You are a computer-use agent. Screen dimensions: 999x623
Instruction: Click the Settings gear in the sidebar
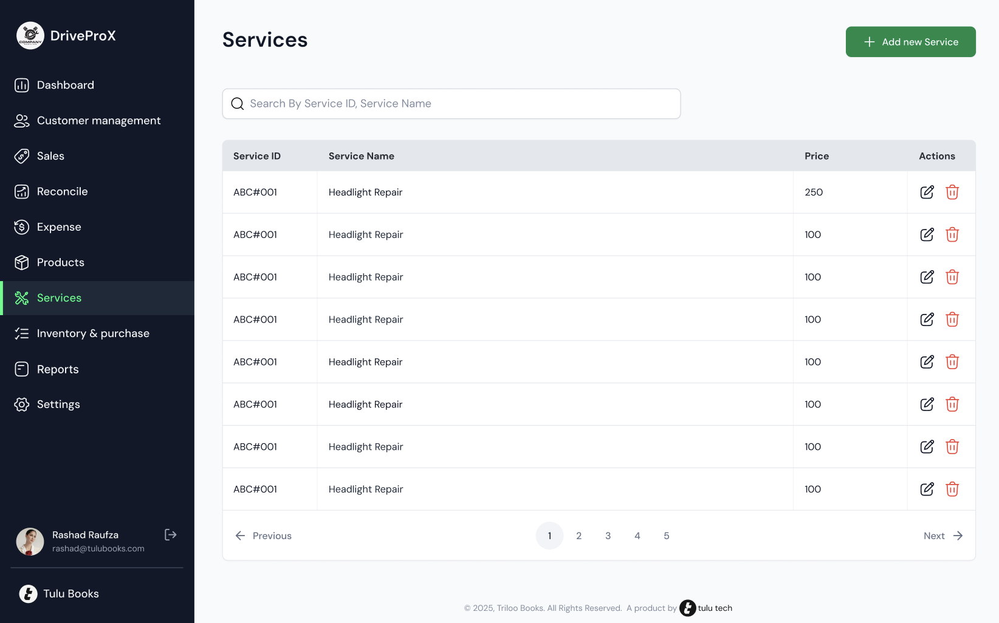(x=22, y=404)
